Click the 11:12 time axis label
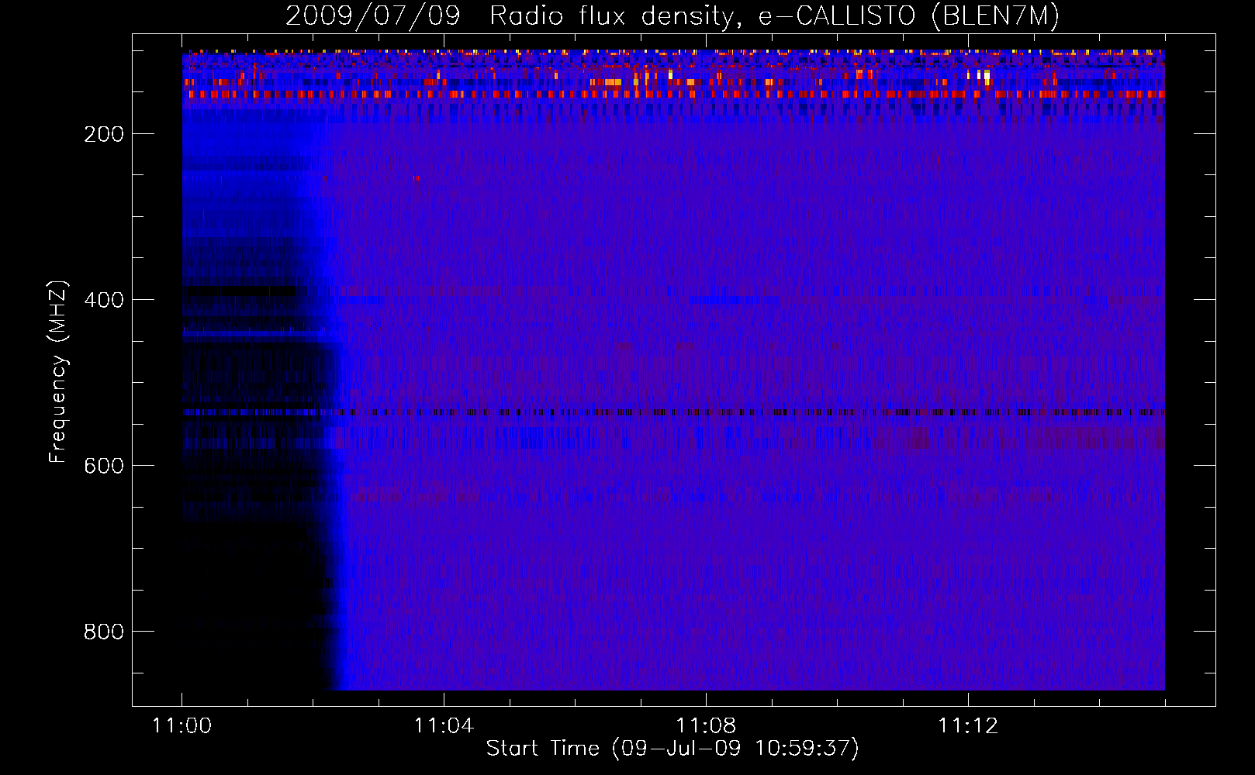This screenshot has height=775, width=1255. click(x=968, y=726)
